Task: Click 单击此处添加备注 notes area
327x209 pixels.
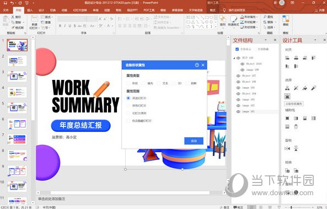Action: click(51, 199)
